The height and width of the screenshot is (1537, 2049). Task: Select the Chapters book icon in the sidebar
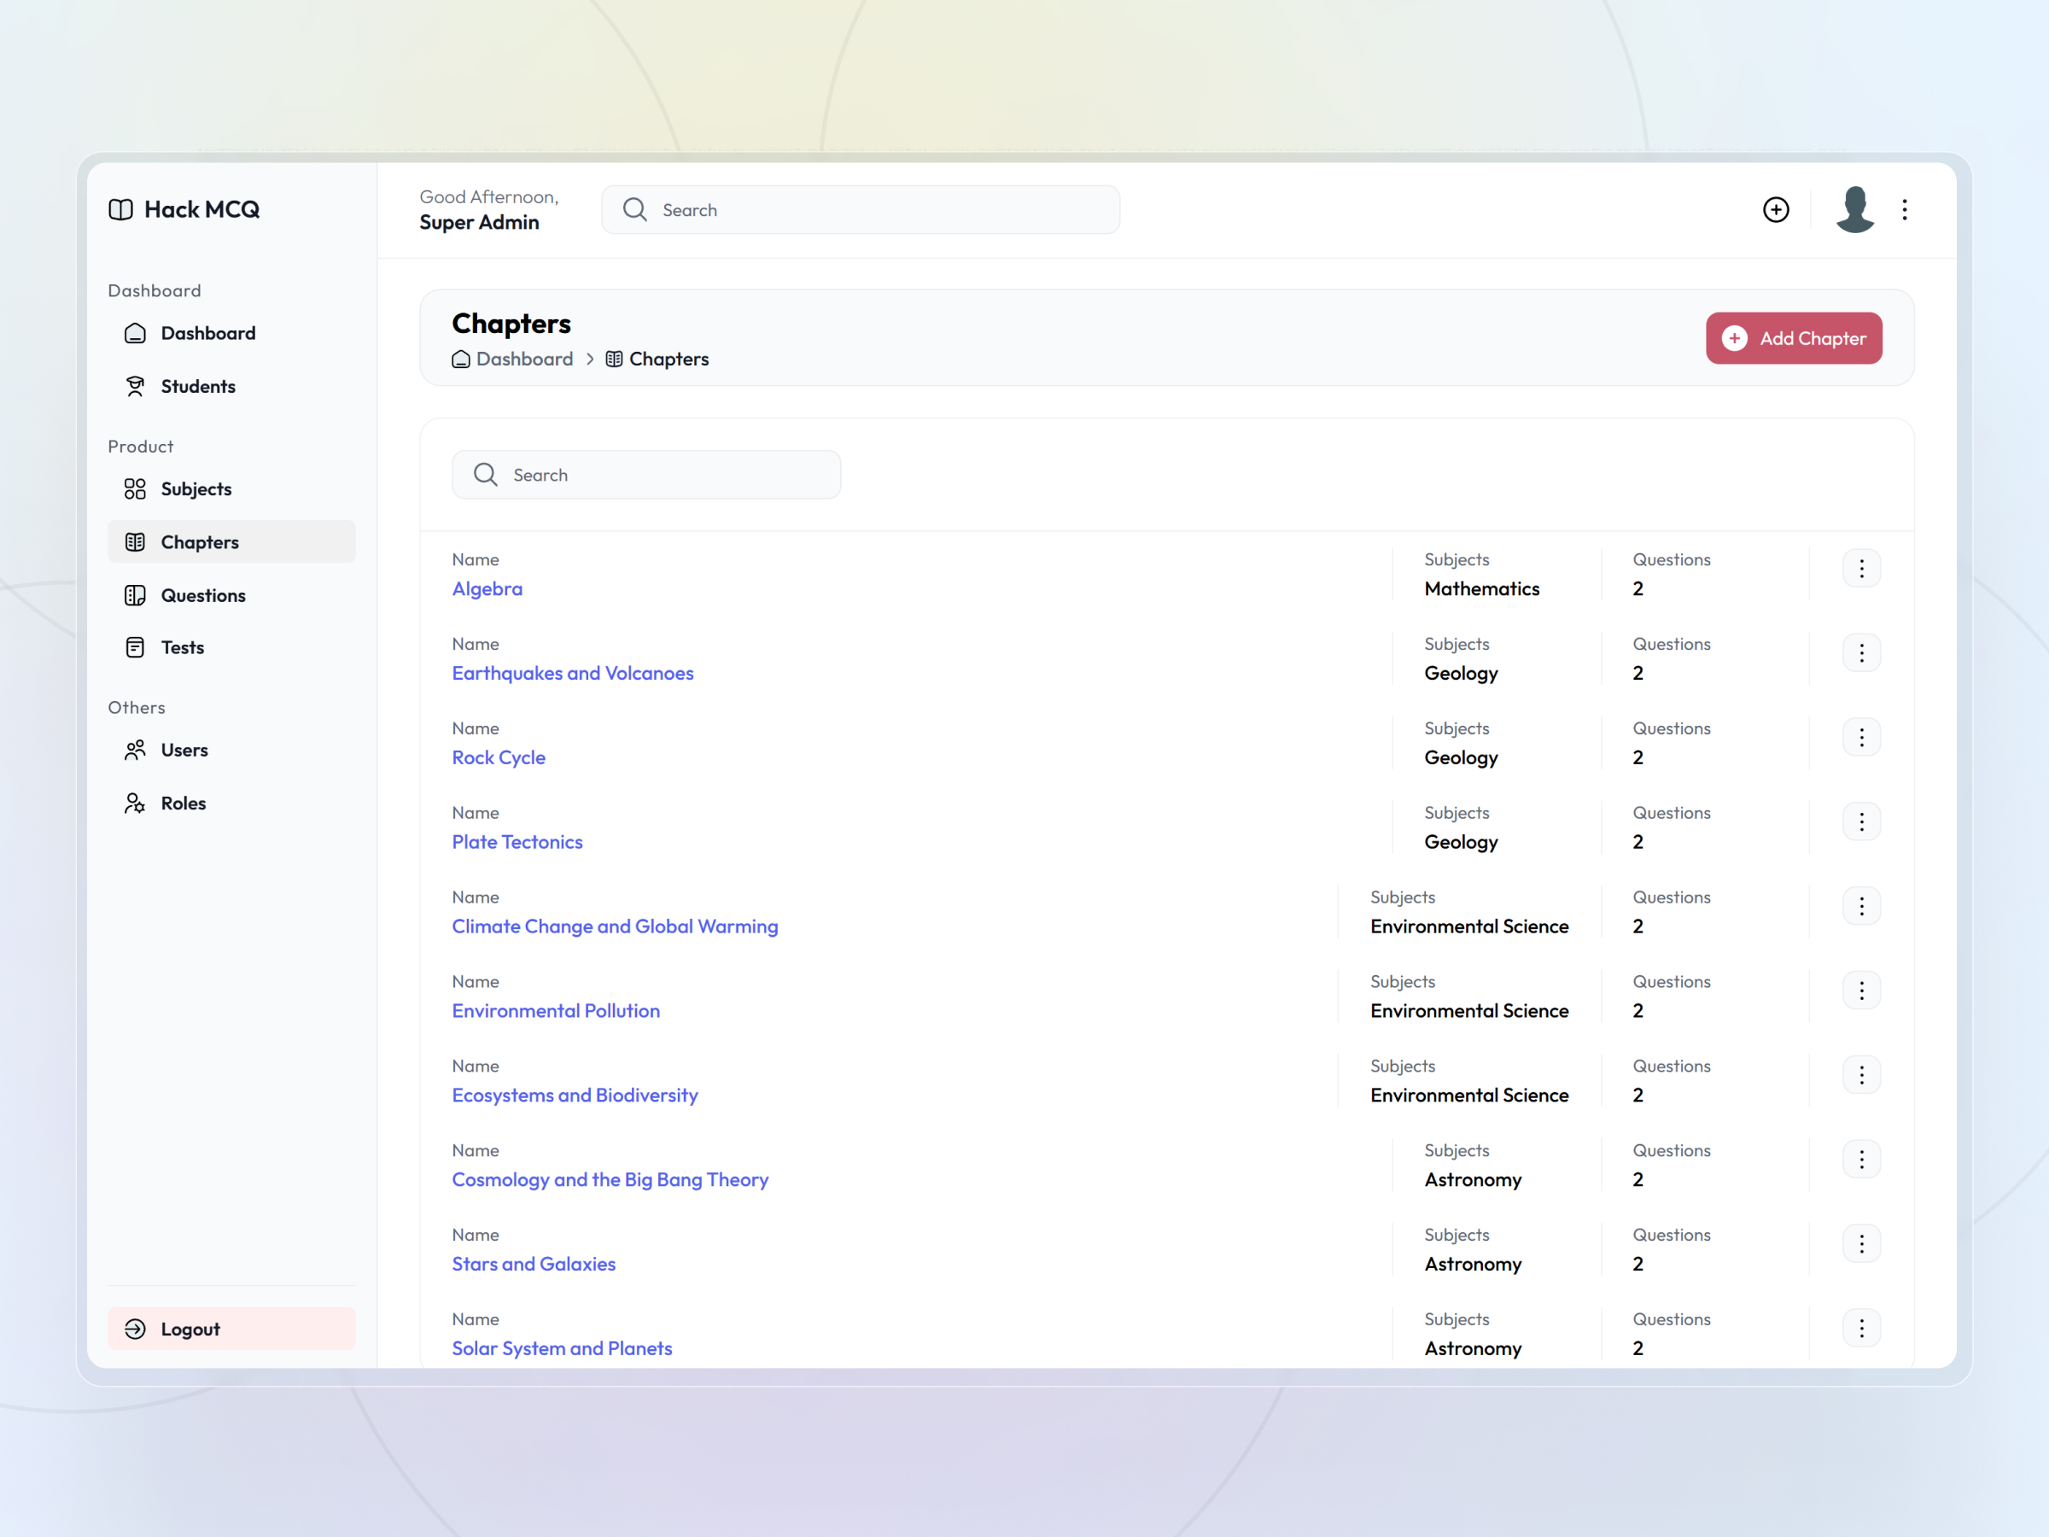click(x=135, y=541)
